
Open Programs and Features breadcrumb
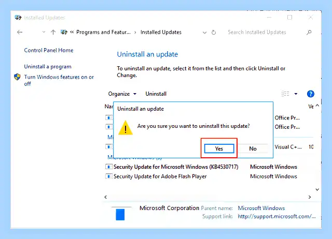[103, 32]
